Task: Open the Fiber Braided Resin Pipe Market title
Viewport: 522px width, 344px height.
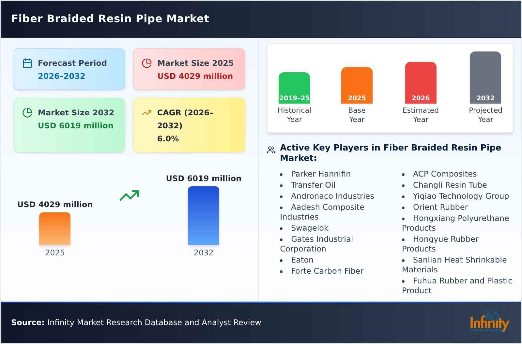Action: point(110,19)
